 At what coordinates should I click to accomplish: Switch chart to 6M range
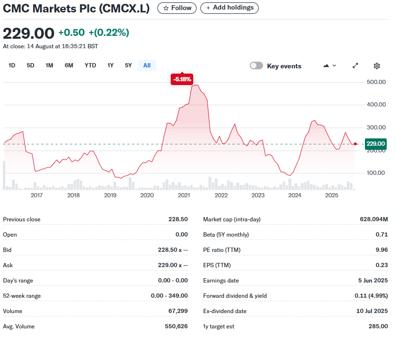click(69, 65)
